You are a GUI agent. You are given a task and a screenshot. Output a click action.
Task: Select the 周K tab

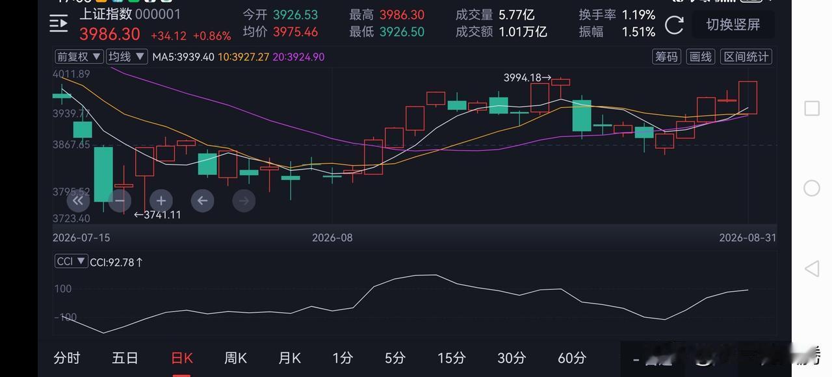click(x=235, y=357)
